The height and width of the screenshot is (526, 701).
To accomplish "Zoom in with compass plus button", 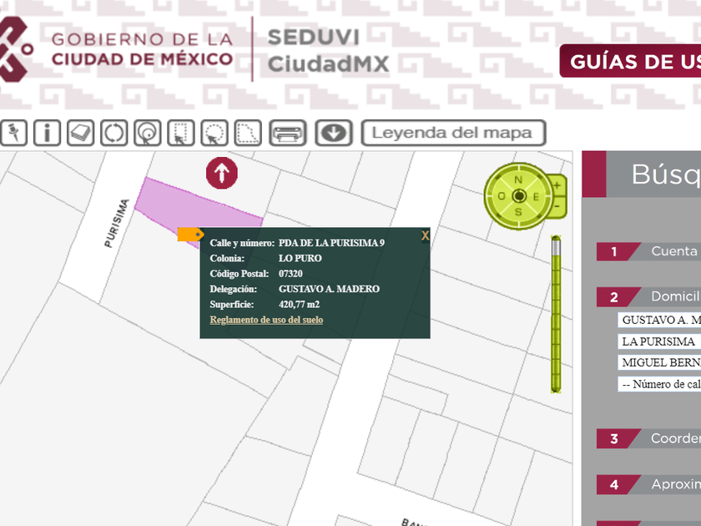I will pyautogui.click(x=557, y=185).
